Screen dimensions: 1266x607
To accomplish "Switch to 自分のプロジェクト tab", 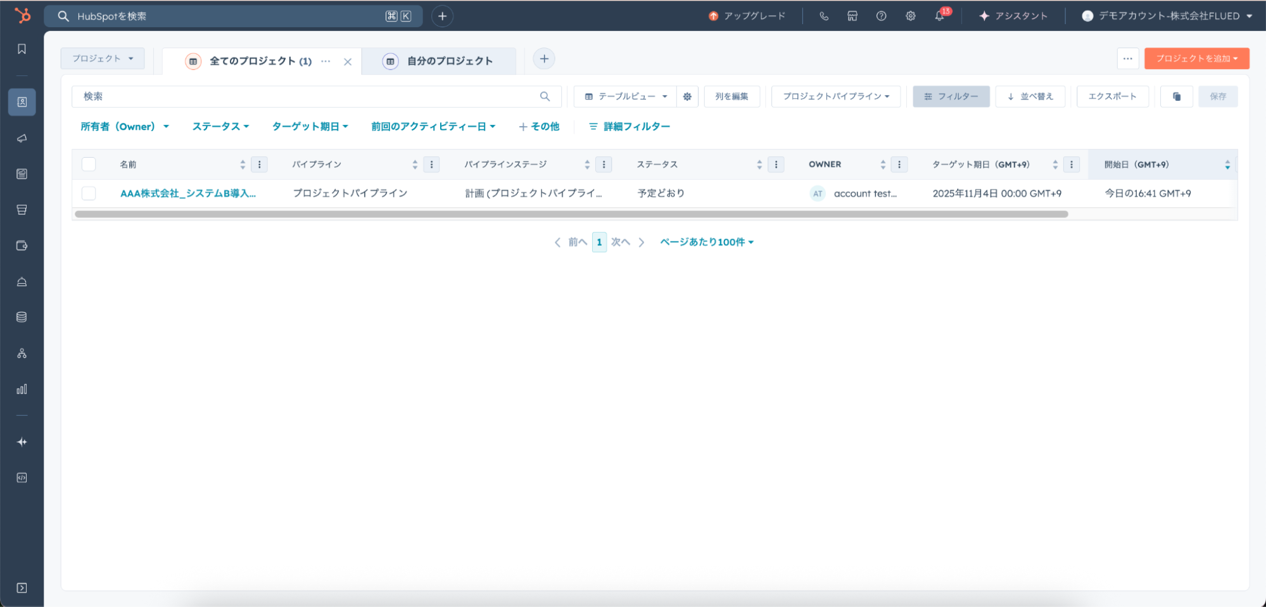I will pyautogui.click(x=449, y=61).
